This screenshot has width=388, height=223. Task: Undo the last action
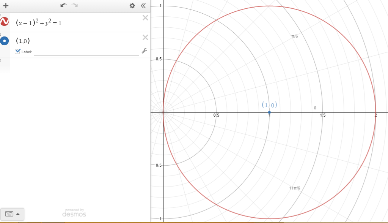coord(63,6)
